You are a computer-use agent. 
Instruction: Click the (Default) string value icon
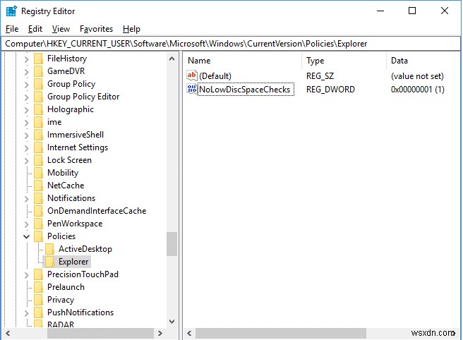tap(192, 75)
